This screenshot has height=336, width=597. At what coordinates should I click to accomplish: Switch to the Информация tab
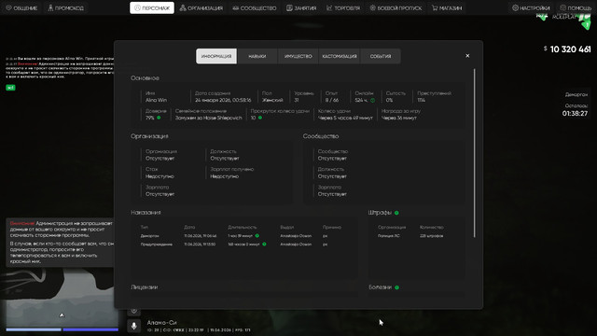click(x=216, y=56)
